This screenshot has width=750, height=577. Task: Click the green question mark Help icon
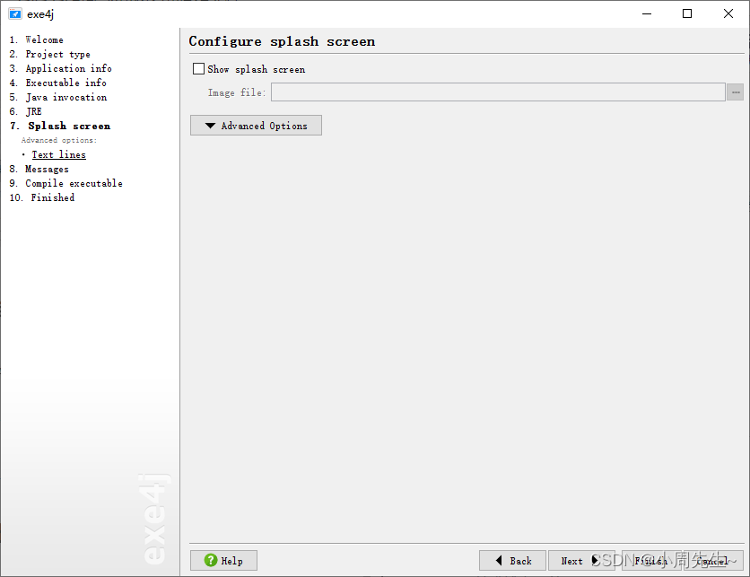pos(211,560)
